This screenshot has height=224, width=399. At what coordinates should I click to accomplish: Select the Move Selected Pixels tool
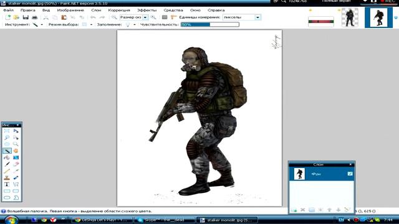click(x=16, y=131)
